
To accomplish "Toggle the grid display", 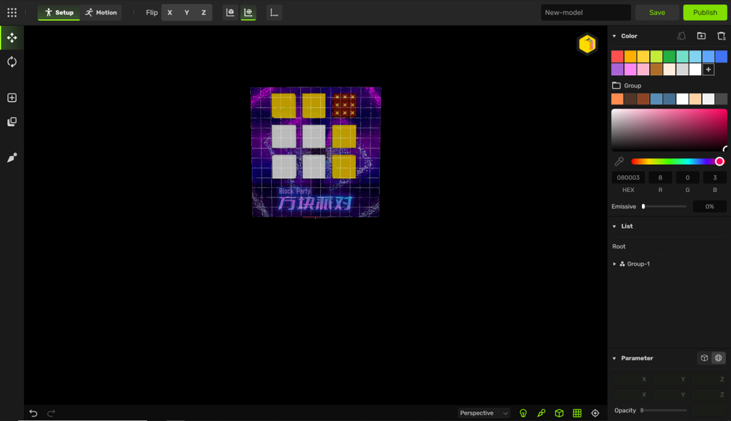I will point(577,413).
